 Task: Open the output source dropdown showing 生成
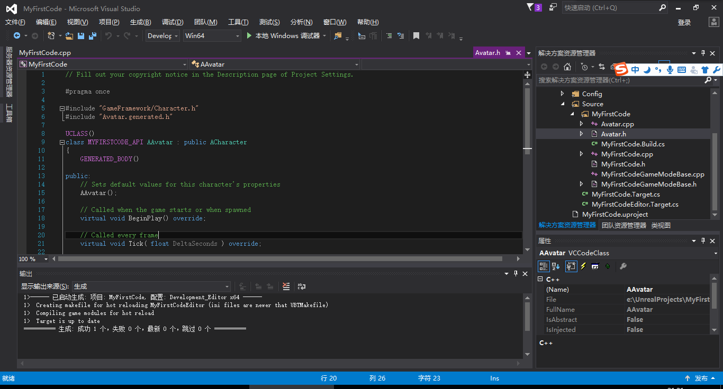click(151, 286)
